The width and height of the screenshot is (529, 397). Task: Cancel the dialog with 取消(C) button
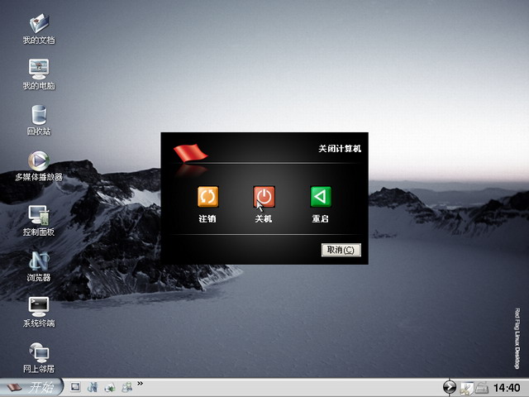click(341, 250)
